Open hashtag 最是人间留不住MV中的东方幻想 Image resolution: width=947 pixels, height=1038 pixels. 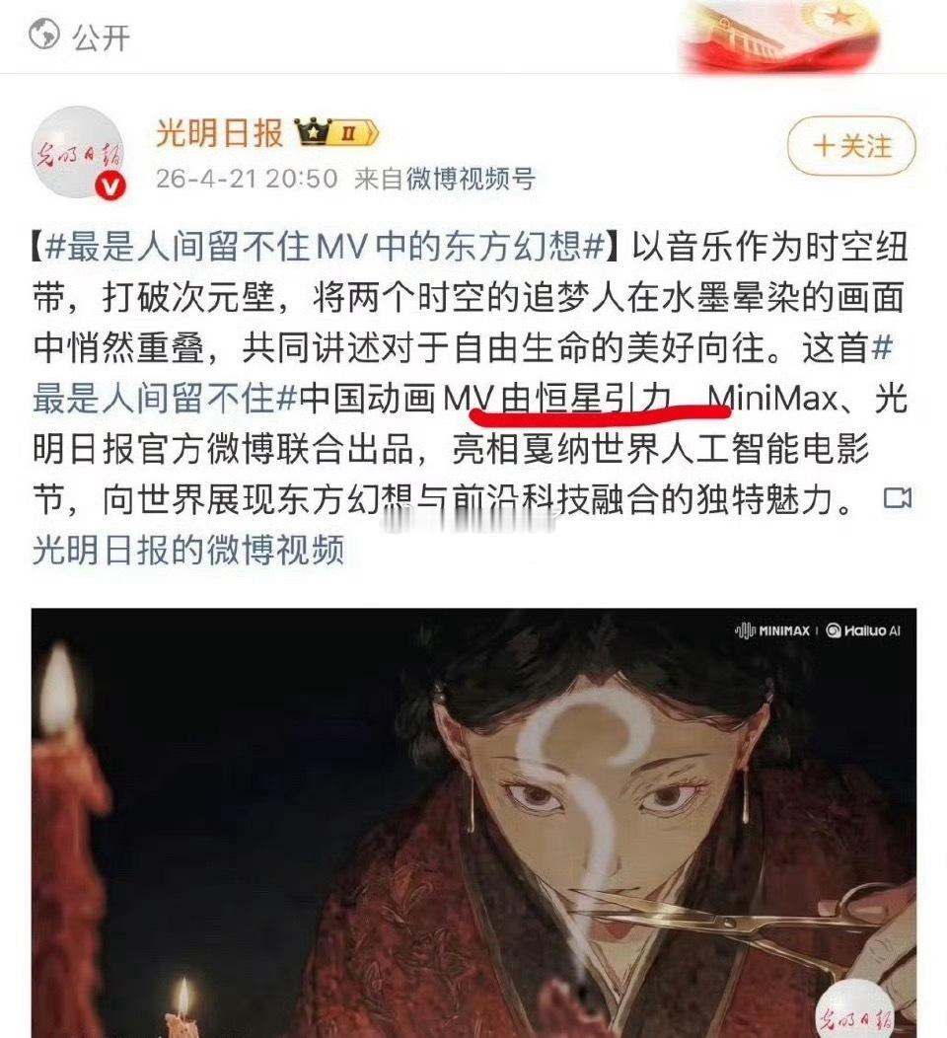325,247
